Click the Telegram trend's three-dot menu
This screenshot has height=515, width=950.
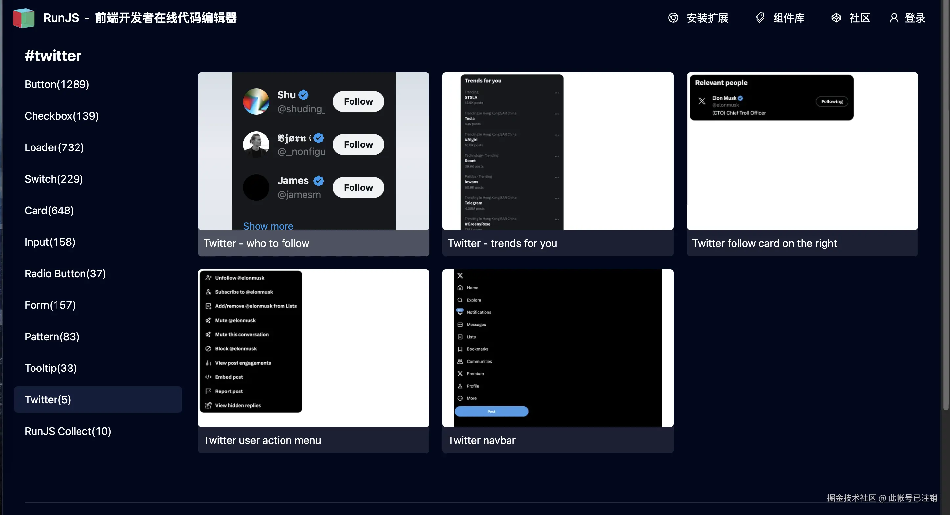556,199
